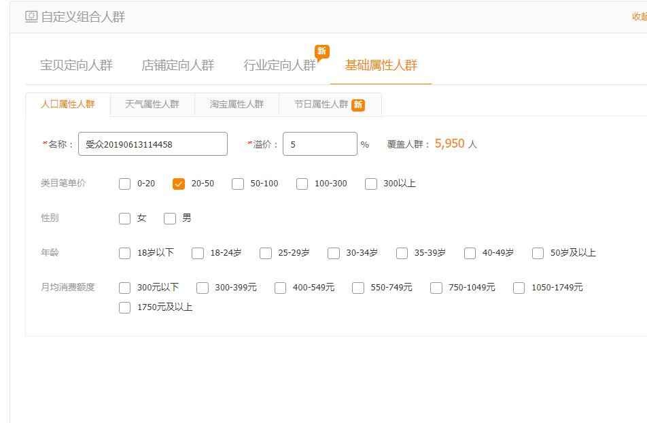Switch to the 淘宝属性人群 sub-tab
Image resolution: width=647 pixels, height=423 pixels.
[x=235, y=103]
